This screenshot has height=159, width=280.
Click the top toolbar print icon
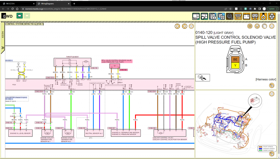click(272, 16)
